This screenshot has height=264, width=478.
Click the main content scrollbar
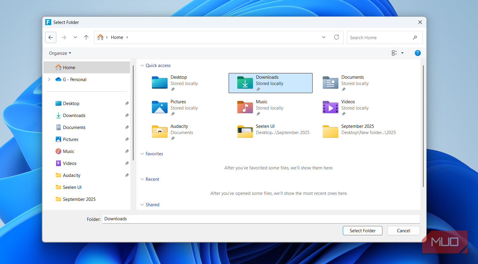pos(423,126)
